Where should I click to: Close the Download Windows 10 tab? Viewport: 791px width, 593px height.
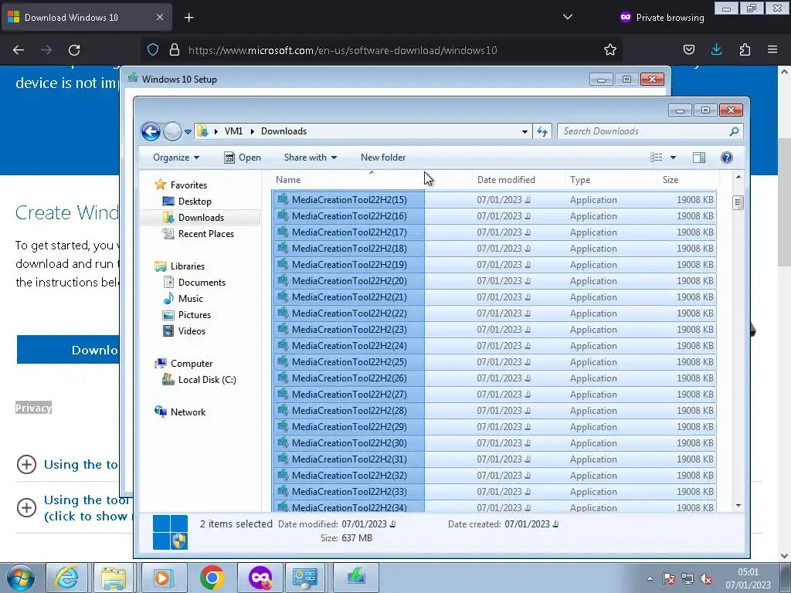[159, 17]
